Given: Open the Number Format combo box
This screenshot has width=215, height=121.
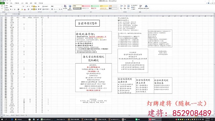Looking at the screenshot, I should point(56,6).
